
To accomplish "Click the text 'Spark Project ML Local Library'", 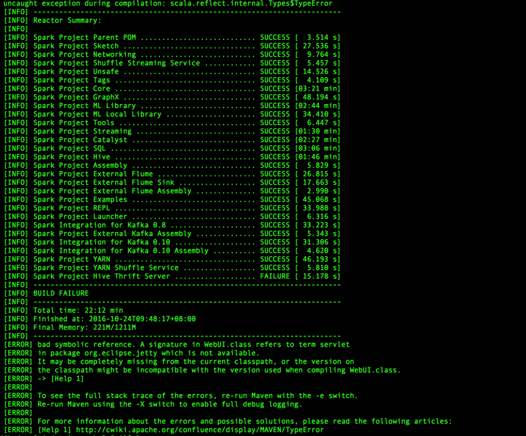I will (97, 114).
